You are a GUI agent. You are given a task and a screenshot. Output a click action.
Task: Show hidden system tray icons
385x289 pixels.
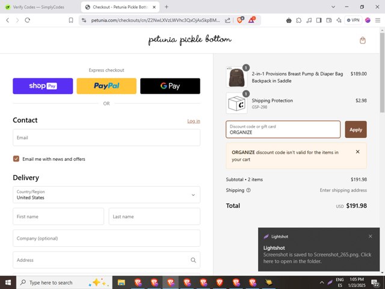point(322,282)
